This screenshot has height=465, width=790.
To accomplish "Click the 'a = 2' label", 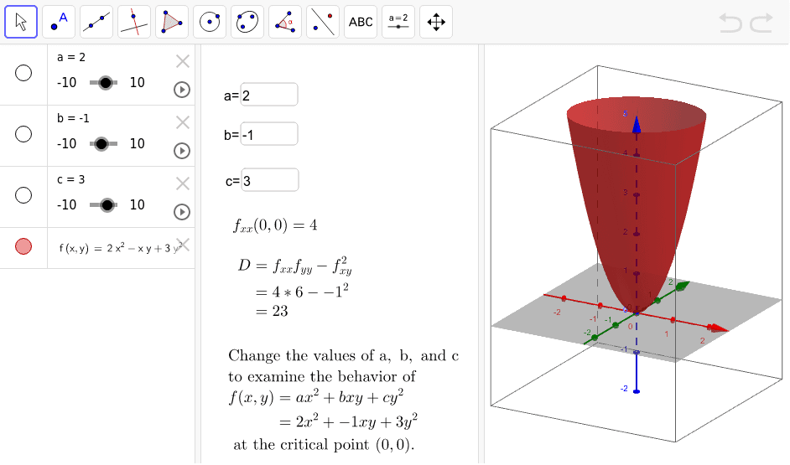I will click(71, 57).
